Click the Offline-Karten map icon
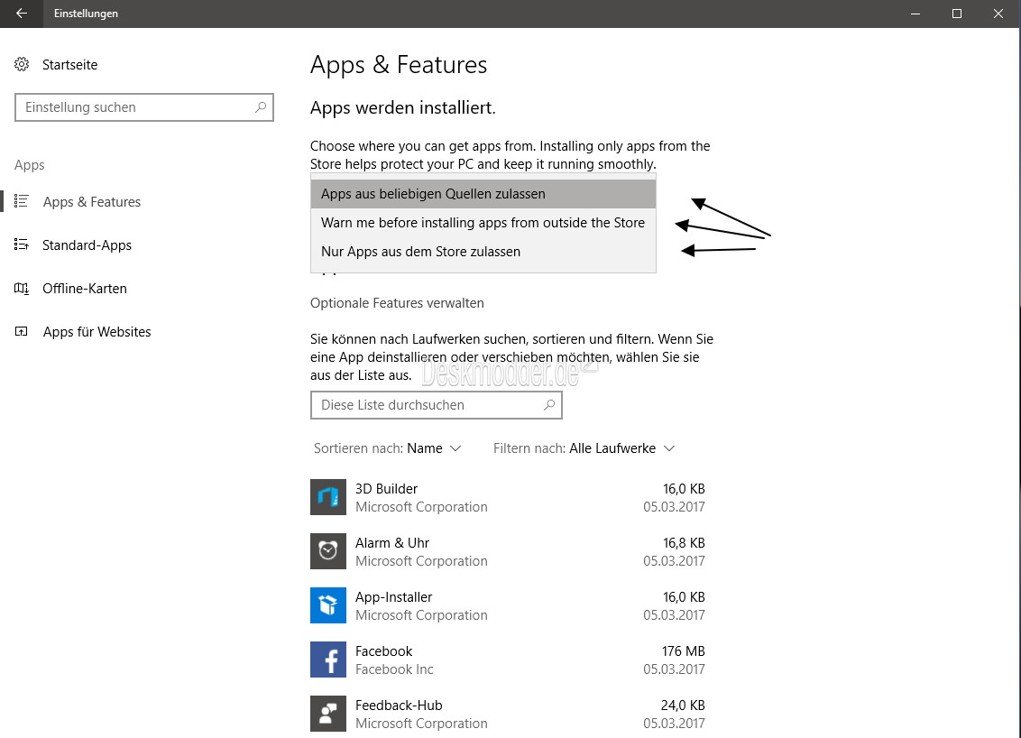This screenshot has height=738, width=1021. pos(22,289)
